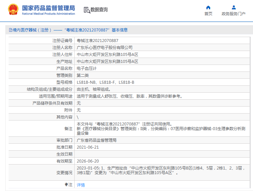The height and width of the screenshot is (191, 253).
Task: Click product name 电子血压计
Action: pos(87,69)
